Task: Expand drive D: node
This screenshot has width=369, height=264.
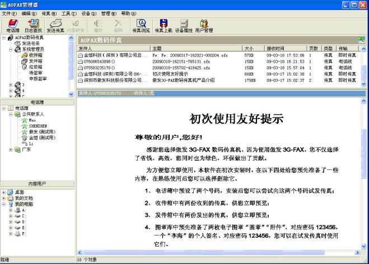Action: (11, 222)
